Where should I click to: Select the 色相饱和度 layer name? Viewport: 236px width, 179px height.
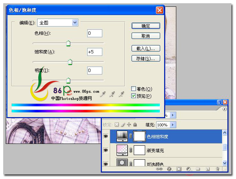157,136
